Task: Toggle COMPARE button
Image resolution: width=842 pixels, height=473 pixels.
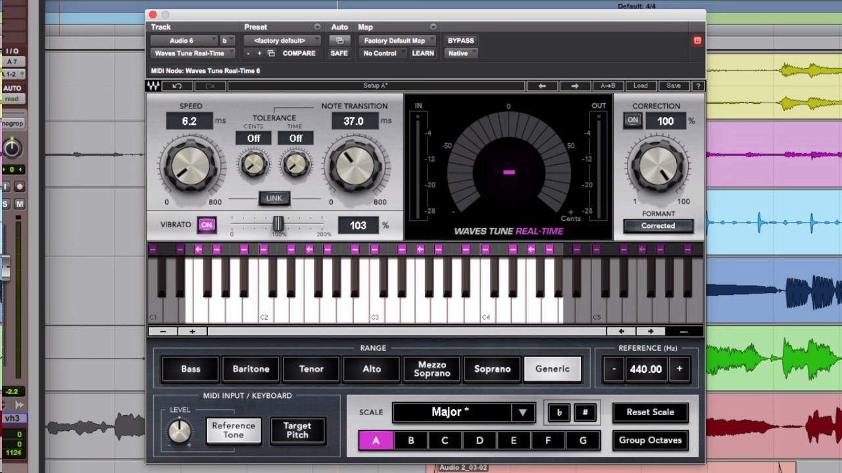Action: click(x=299, y=53)
